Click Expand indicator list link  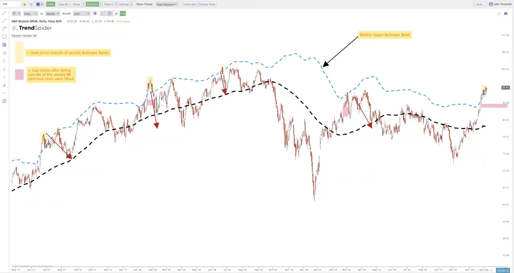[x=24, y=36]
